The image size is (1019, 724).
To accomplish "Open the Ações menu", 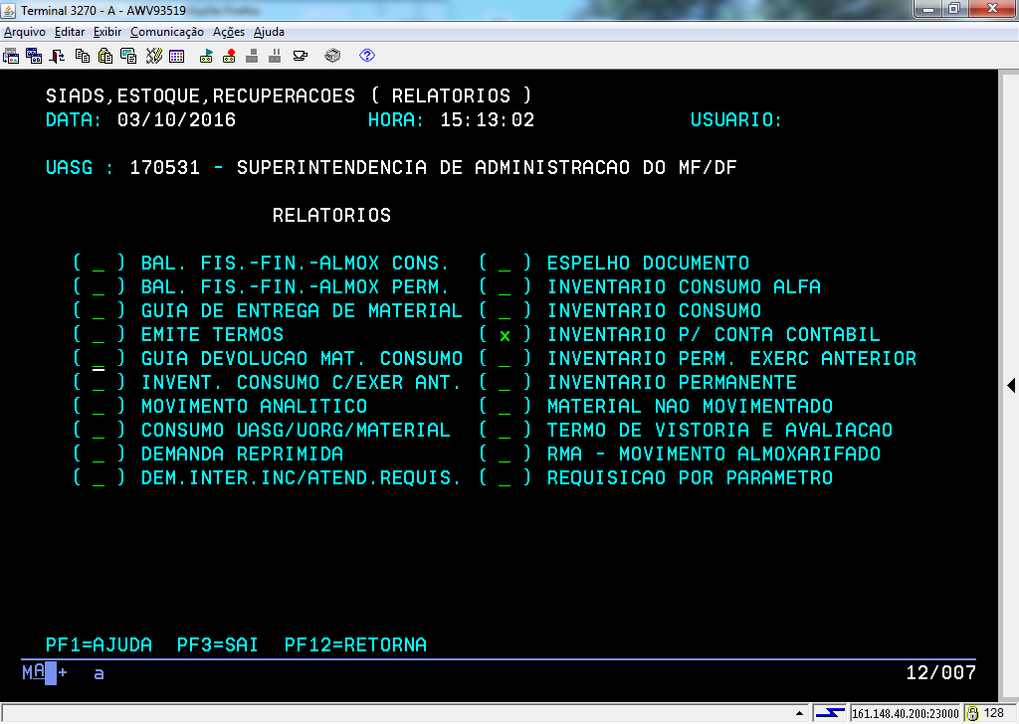I will 229,32.
